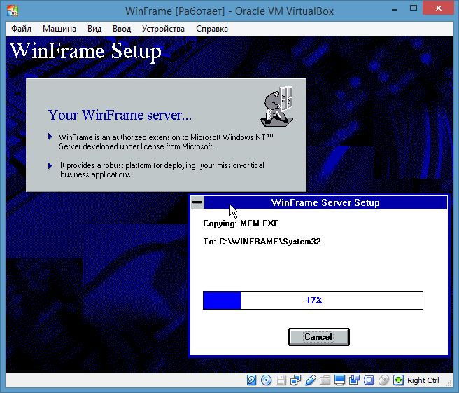Click the bullet arrow beside authorized extension text

[x=50, y=137]
